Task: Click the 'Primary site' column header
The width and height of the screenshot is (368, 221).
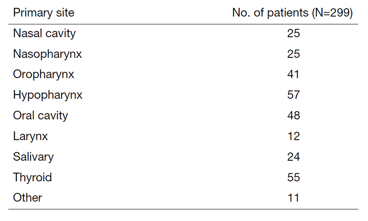Action: point(44,13)
